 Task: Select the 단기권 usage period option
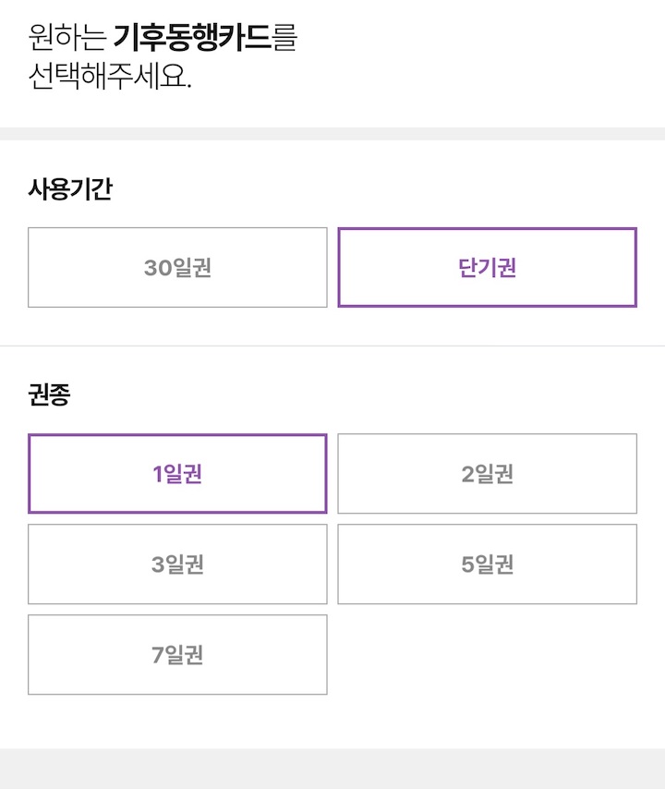(487, 268)
